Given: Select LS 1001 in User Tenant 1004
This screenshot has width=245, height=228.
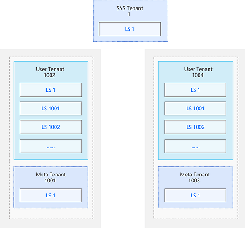Looking at the screenshot, I should [x=195, y=109].
